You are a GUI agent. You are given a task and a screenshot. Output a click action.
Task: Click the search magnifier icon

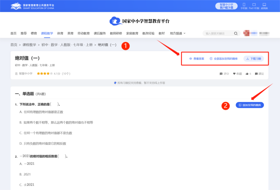pyautogui.click(x=236, y=33)
